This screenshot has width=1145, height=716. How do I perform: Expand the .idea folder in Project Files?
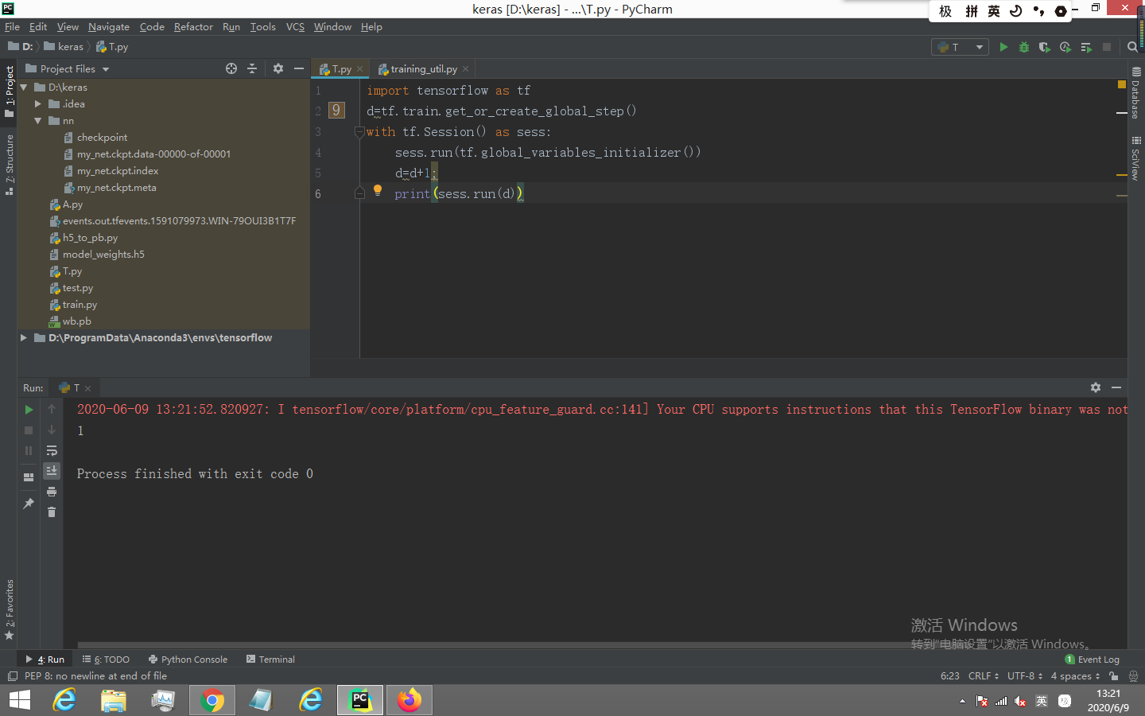(x=37, y=103)
